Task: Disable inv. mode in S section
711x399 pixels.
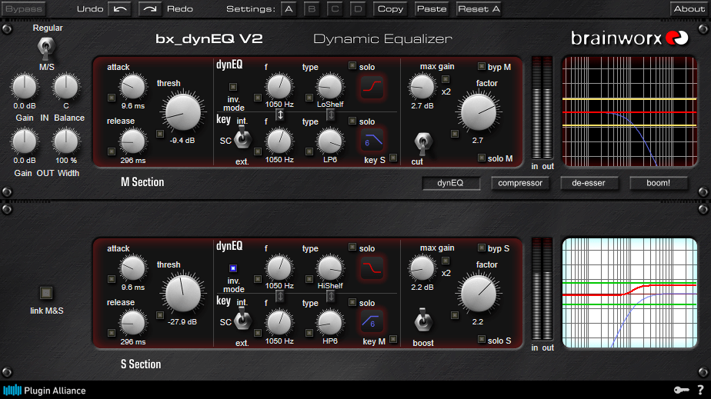Action: 233,269
